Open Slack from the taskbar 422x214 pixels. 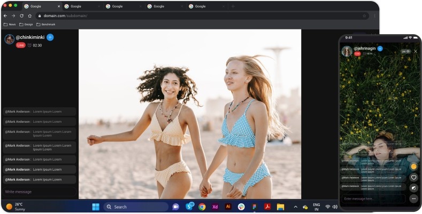241,207
